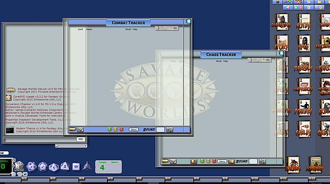The image size is (330, 184).
Task: Click the next actor arrow in Chase Tracker
Action: coord(165,161)
